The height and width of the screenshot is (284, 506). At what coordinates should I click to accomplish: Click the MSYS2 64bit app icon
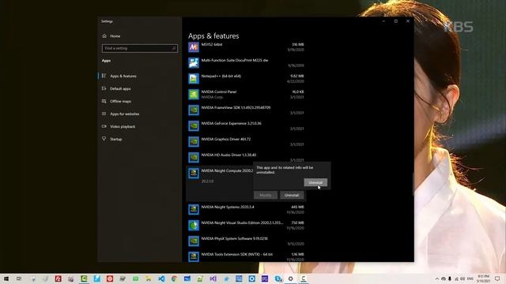(x=194, y=47)
